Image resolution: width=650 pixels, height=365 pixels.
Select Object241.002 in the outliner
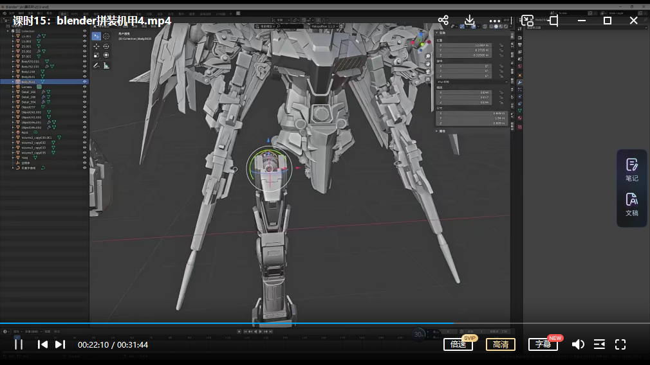[x=32, y=117]
